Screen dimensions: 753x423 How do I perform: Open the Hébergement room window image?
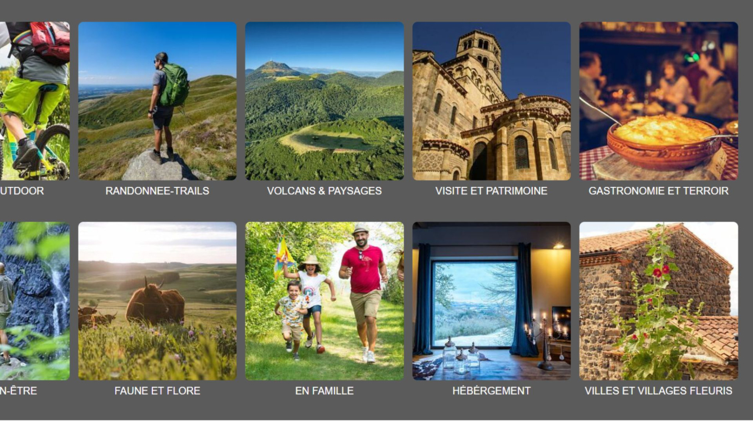[491, 301]
